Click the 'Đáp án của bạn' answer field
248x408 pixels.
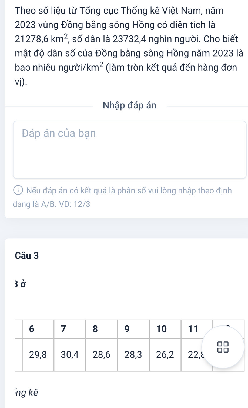130,150
